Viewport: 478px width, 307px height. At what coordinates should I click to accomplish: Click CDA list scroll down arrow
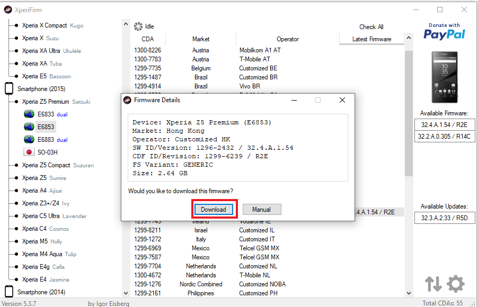click(409, 293)
